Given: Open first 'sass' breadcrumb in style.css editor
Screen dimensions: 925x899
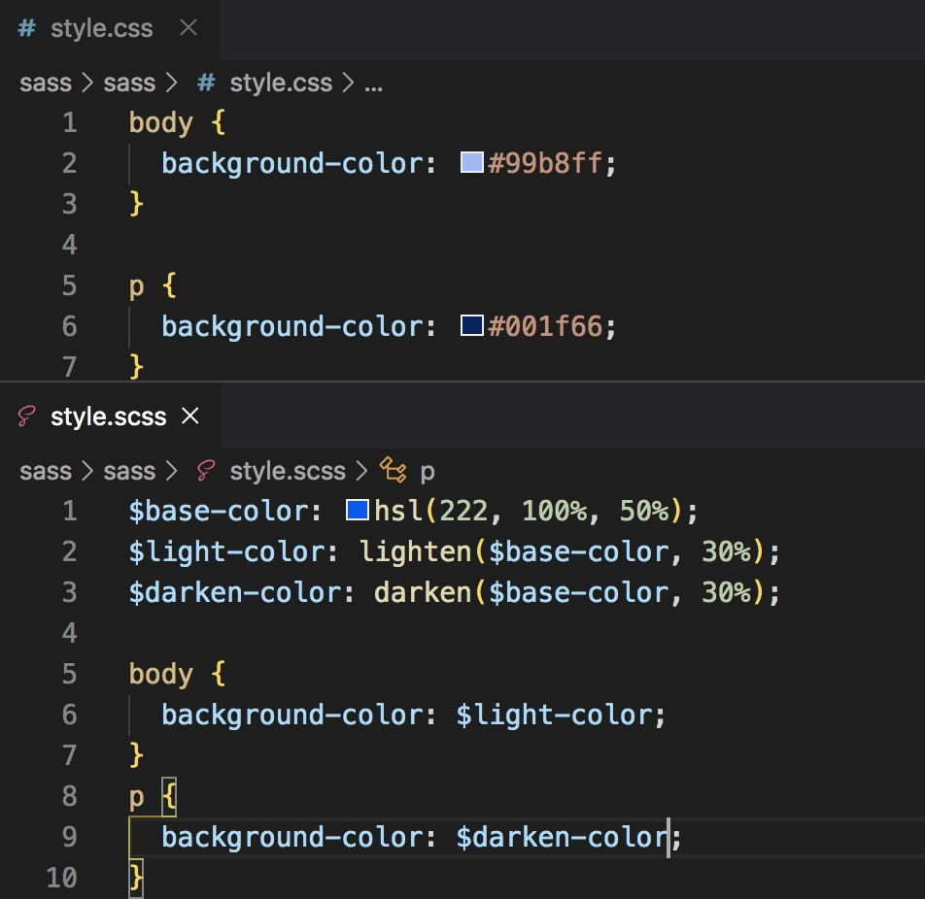Looking at the screenshot, I should pos(46,83).
